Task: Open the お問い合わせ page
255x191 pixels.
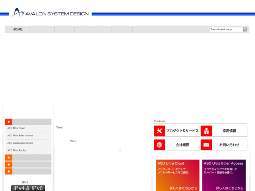Action: [x=229, y=145]
